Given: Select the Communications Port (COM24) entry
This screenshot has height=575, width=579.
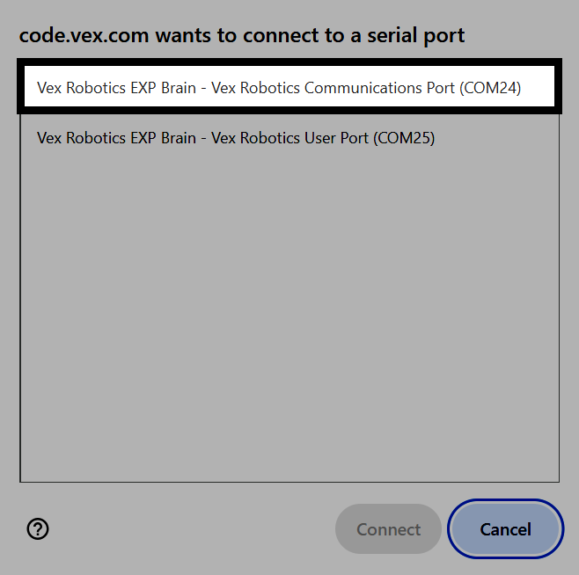Looking at the screenshot, I should tap(289, 88).
